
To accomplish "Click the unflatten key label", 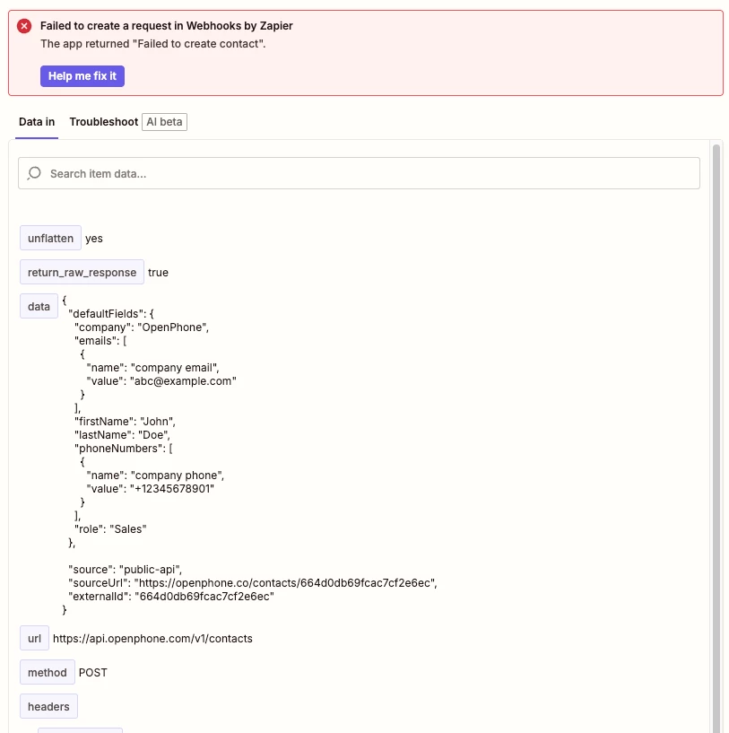I will coord(50,238).
